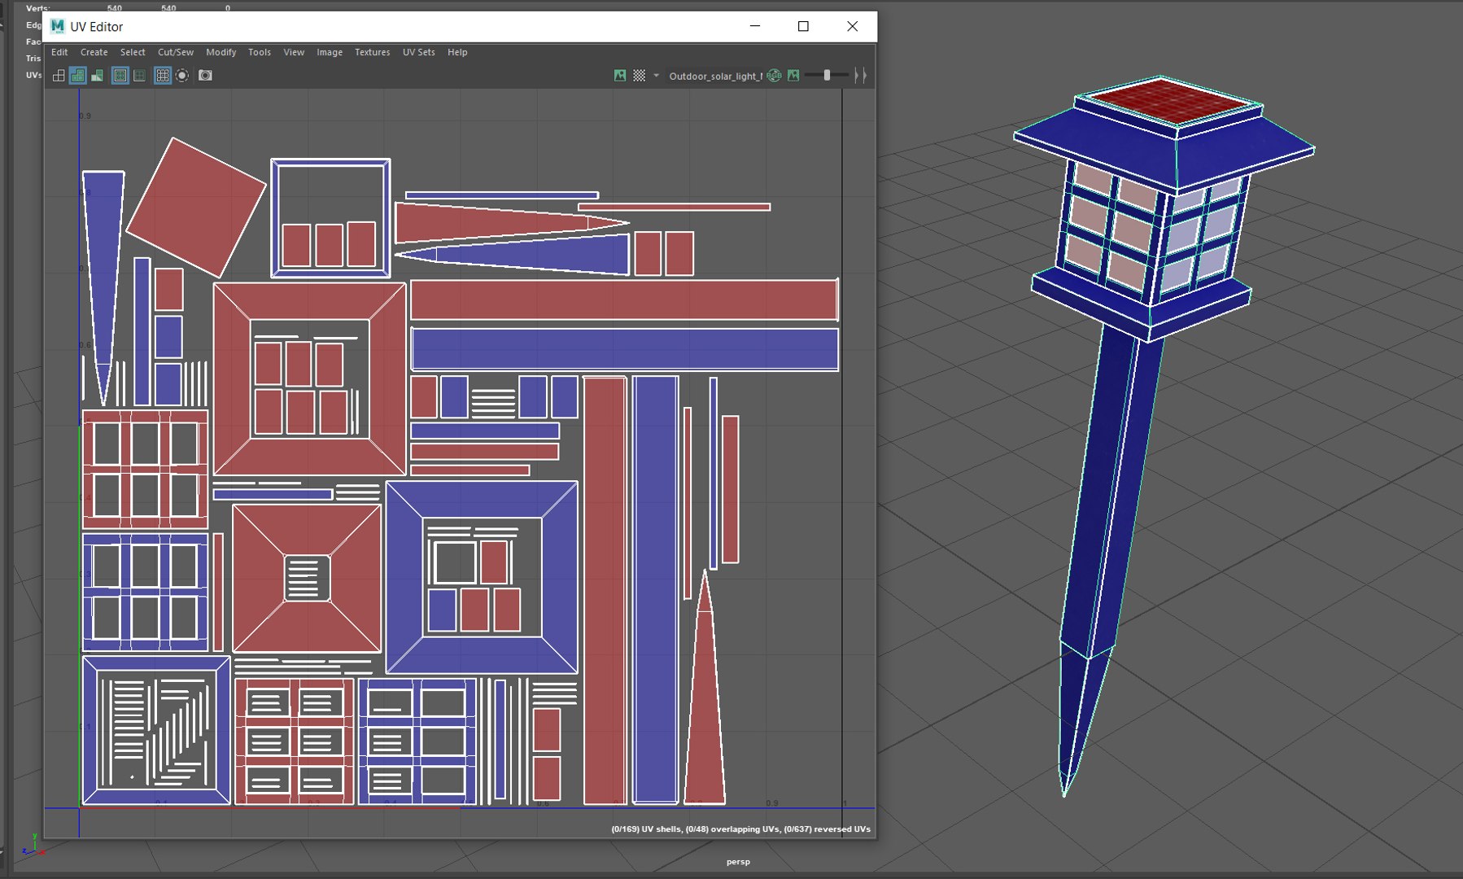Click the isolate select dashed-circle icon
The width and height of the screenshot is (1463, 879).
point(182,76)
